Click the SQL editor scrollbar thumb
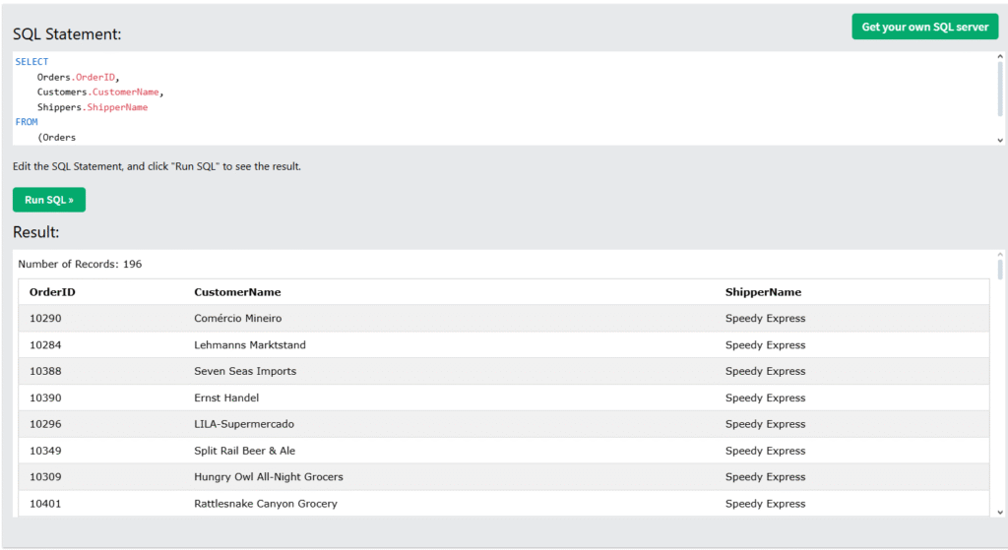 coord(1000,89)
